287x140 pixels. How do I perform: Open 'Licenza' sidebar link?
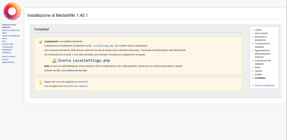5,59
